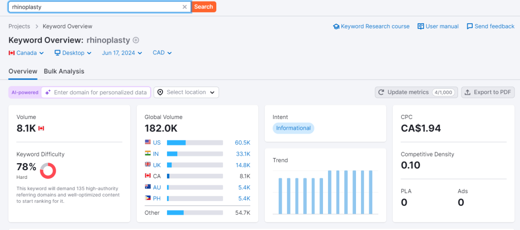Click the refresh icon in Update metrics

(x=381, y=92)
